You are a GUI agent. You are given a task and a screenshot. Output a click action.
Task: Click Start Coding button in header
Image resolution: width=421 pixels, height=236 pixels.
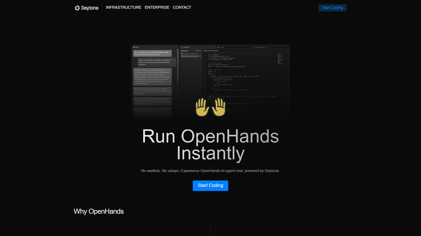(x=332, y=8)
